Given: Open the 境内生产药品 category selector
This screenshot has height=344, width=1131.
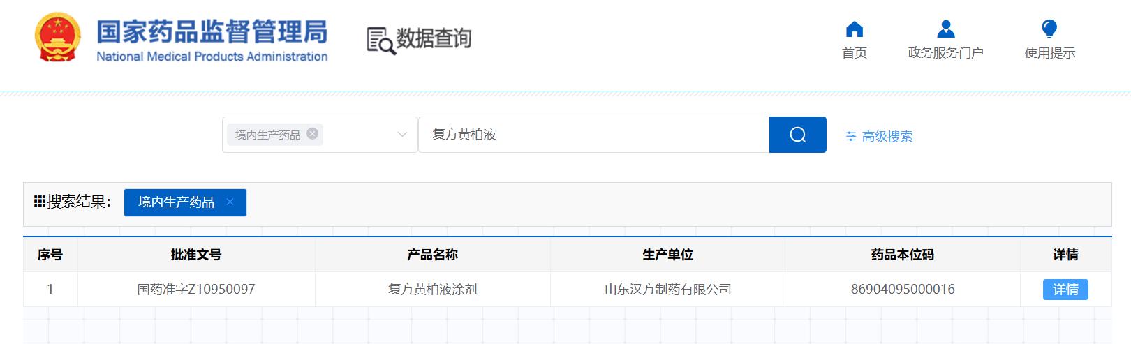Looking at the screenshot, I should pos(349,135).
